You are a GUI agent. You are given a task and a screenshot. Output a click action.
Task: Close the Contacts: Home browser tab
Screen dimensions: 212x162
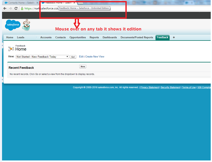click(x=37, y=3)
